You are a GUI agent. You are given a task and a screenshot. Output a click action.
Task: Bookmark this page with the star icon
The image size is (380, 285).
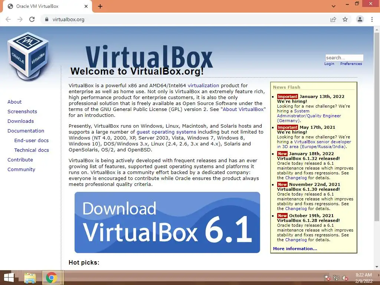[345, 19]
